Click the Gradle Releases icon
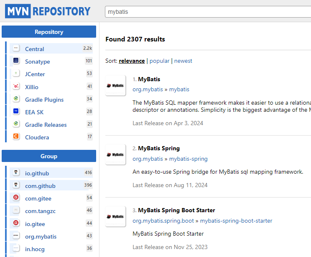This screenshot has width=311, height=257. click(x=16, y=124)
